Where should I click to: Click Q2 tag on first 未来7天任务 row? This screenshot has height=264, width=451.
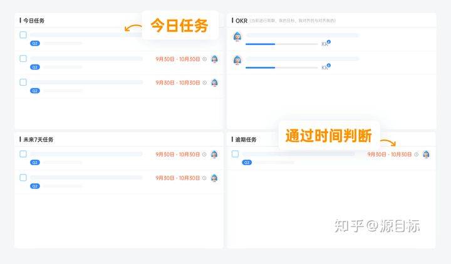tap(35, 163)
